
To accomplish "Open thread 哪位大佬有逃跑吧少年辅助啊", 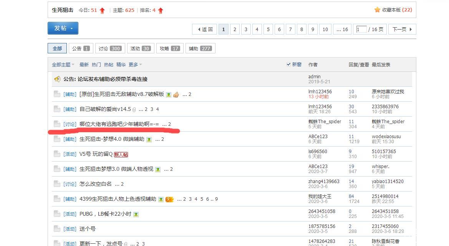I will click(119, 124).
